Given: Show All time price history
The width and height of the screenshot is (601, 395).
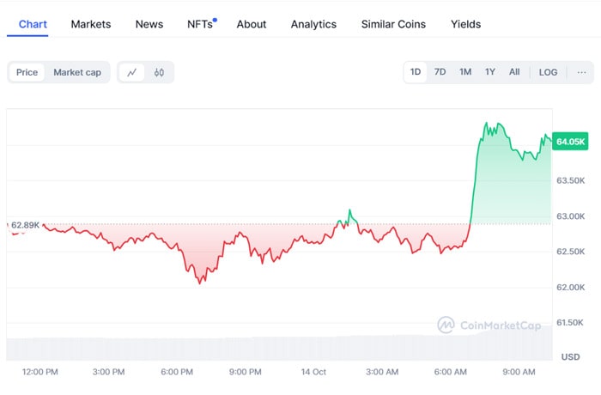Looking at the screenshot, I should click(514, 72).
